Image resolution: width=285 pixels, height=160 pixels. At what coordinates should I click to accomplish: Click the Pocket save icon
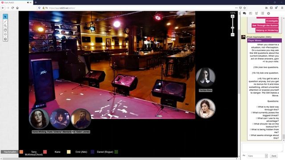pos(240,8)
